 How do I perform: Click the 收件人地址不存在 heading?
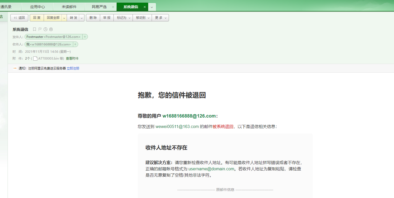point(166,148)
